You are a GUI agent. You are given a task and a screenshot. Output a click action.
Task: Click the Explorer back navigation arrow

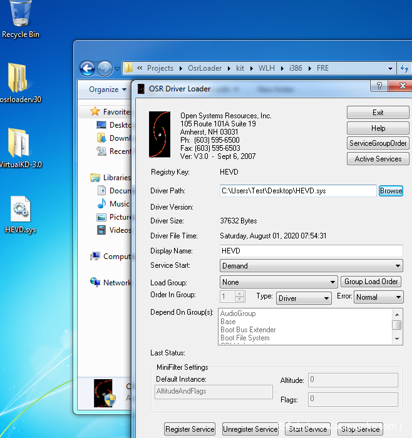(87, 68)
